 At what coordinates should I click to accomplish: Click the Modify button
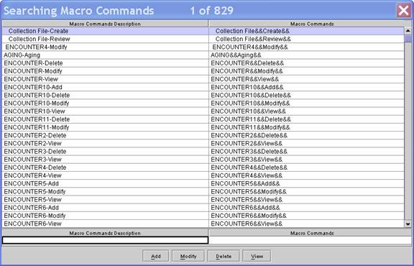click(188, 256)
